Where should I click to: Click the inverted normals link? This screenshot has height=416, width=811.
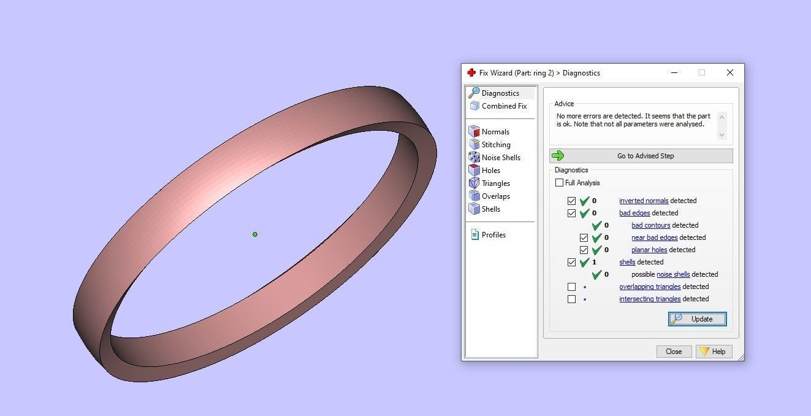point(644,201)
